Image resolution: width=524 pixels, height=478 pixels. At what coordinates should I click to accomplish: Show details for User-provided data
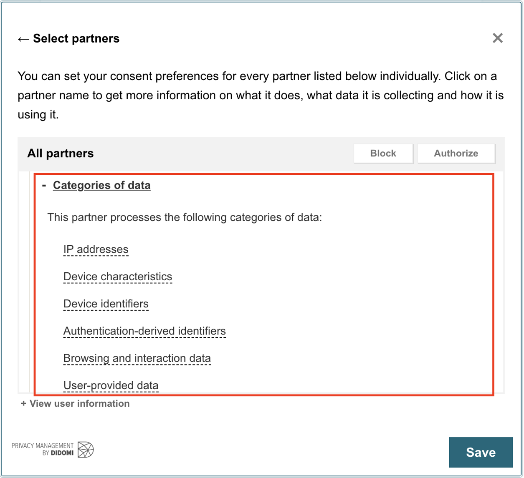(111, 386)
